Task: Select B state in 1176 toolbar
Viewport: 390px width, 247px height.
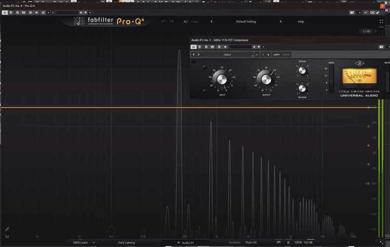Action: pyautogui.click(x=268, y=55)
